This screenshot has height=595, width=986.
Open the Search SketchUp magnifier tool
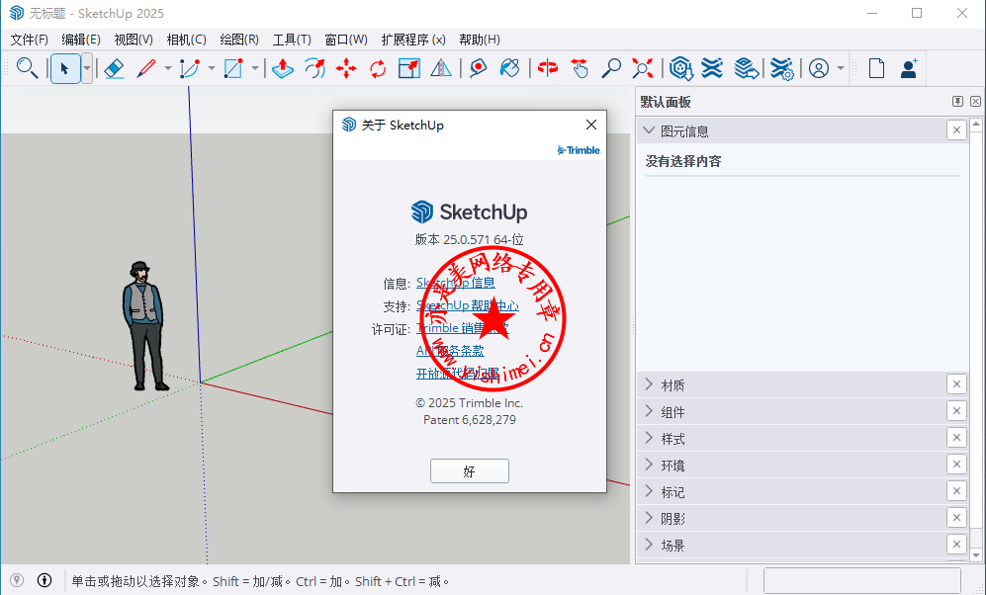27,68
